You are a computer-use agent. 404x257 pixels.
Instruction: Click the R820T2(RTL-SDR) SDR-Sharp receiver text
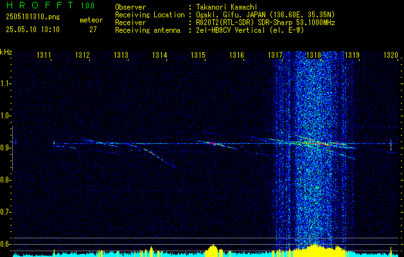coord(265,22)
